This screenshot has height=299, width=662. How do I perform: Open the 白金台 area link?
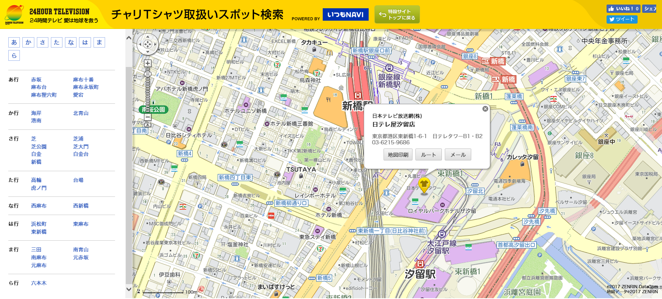click(81, 154)
